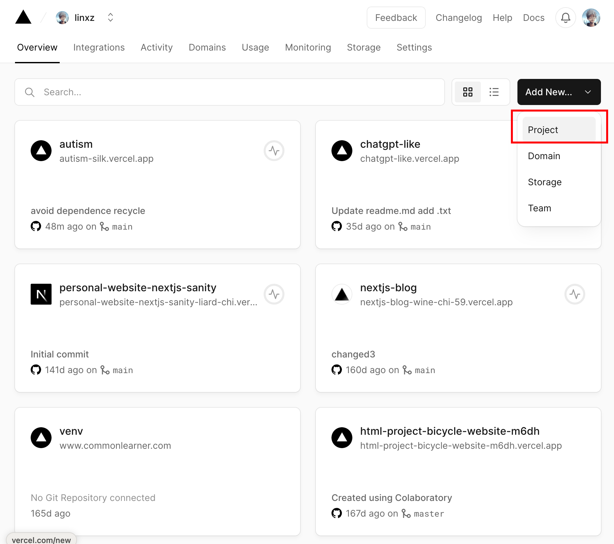
Task: Open 'changed3' commit message
Action: 353,355
